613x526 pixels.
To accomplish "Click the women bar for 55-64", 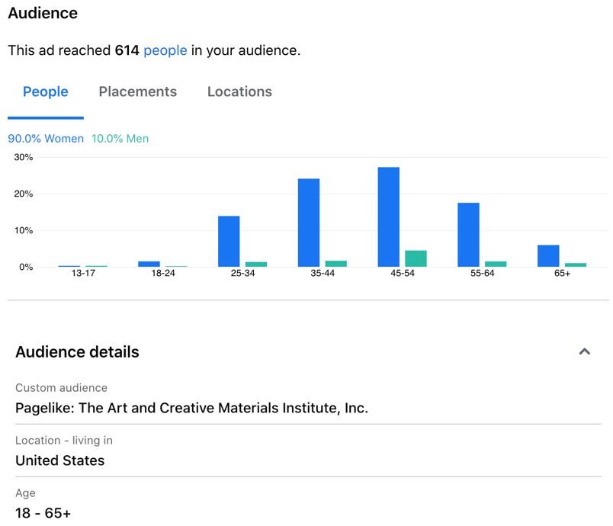I will coord(468,235).
